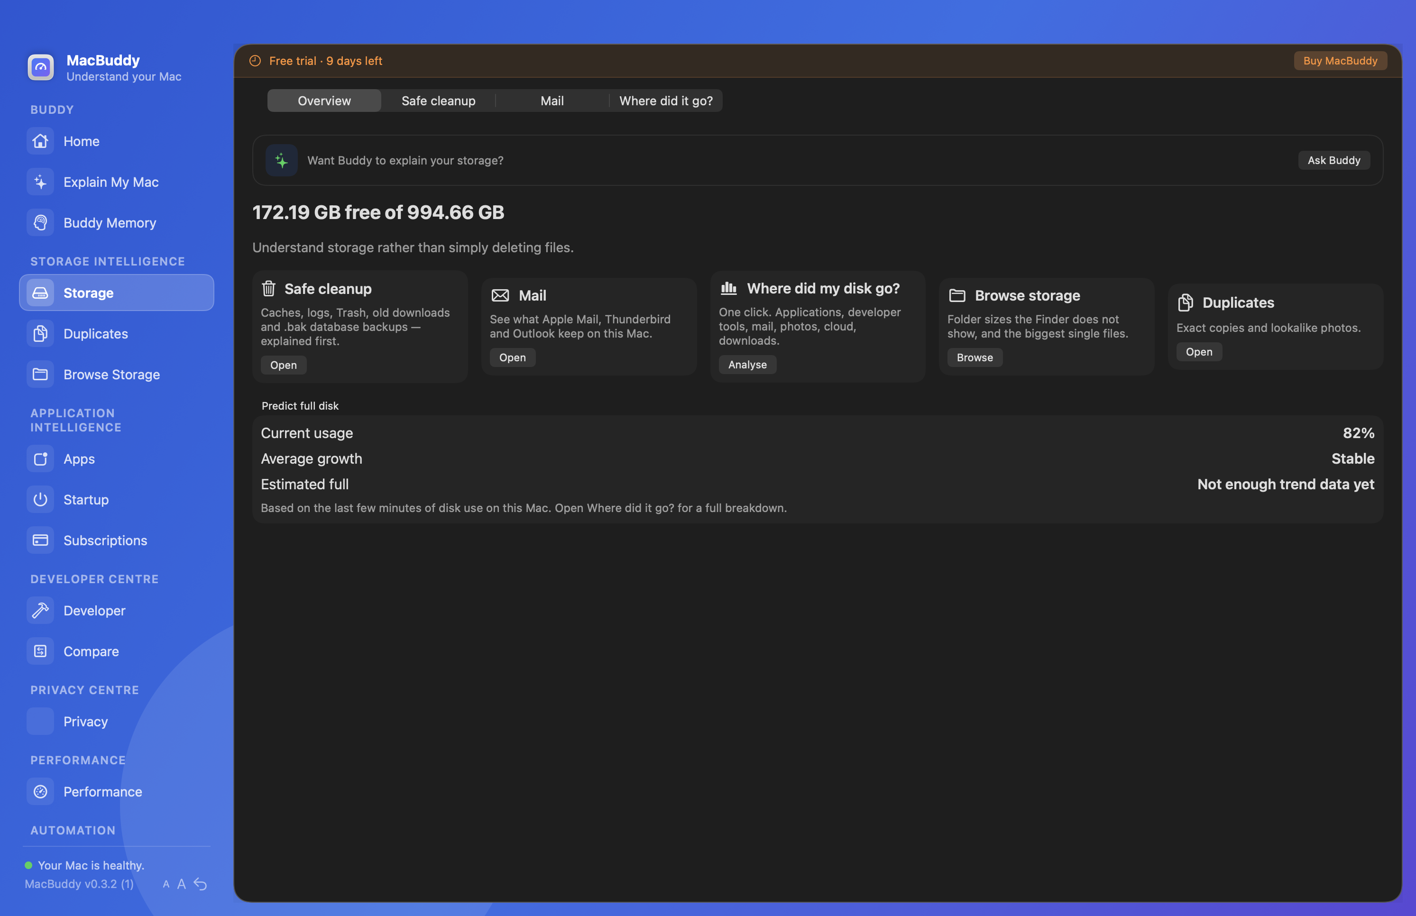This screenshot has height=916, width=1416.
Task: Increase text size with the large A
Action: 182,885
